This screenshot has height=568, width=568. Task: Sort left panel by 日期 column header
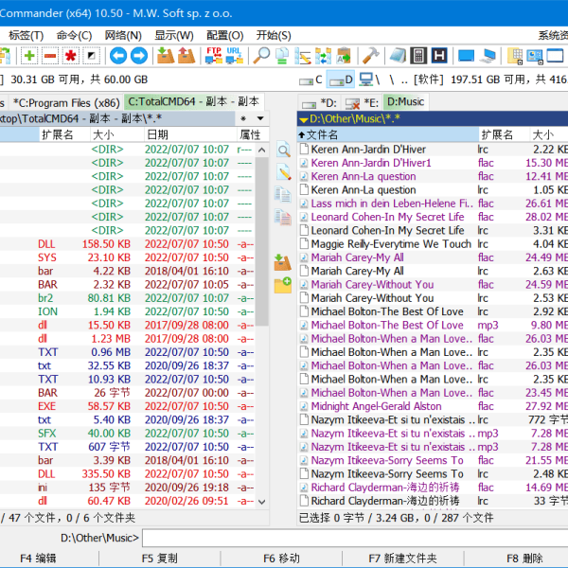coord(190,134)
